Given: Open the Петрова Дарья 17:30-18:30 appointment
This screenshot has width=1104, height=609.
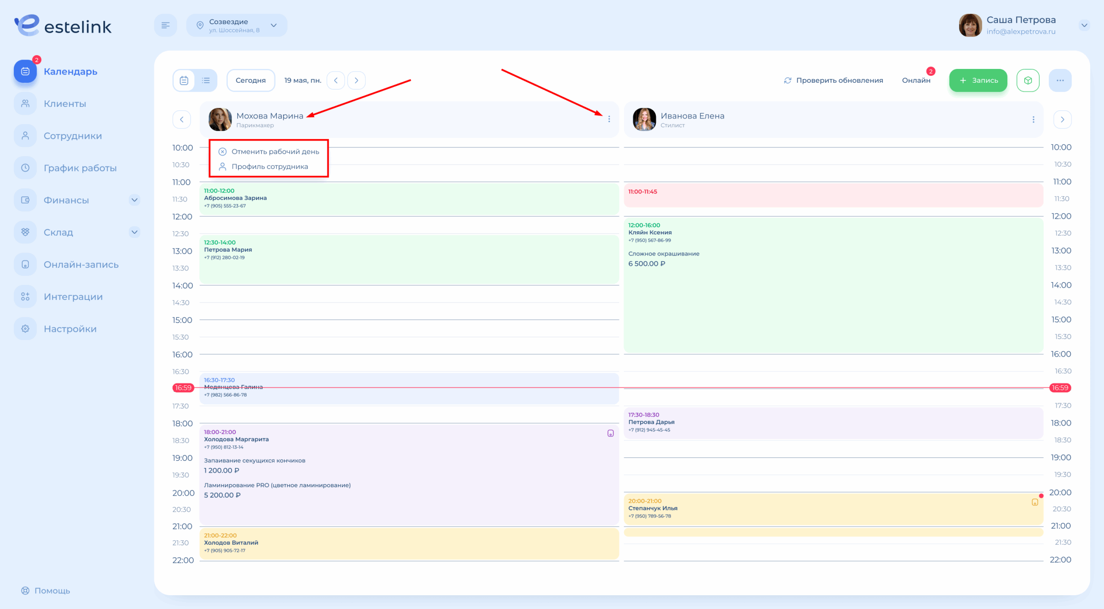Looking at the screenshot, I should [x=833, y=423].
